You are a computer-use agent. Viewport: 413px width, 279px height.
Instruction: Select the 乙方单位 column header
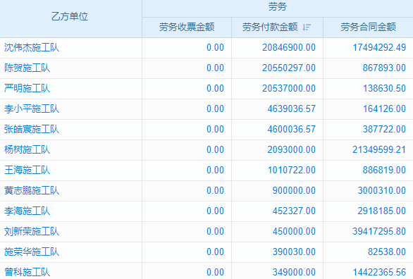[x=69, y=17]
